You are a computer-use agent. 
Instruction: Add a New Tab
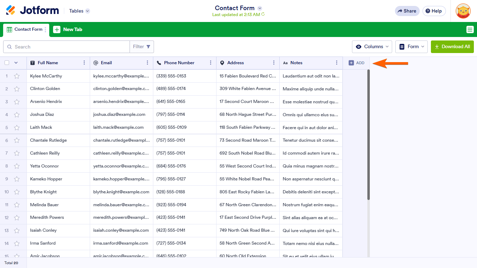point(68,30)
